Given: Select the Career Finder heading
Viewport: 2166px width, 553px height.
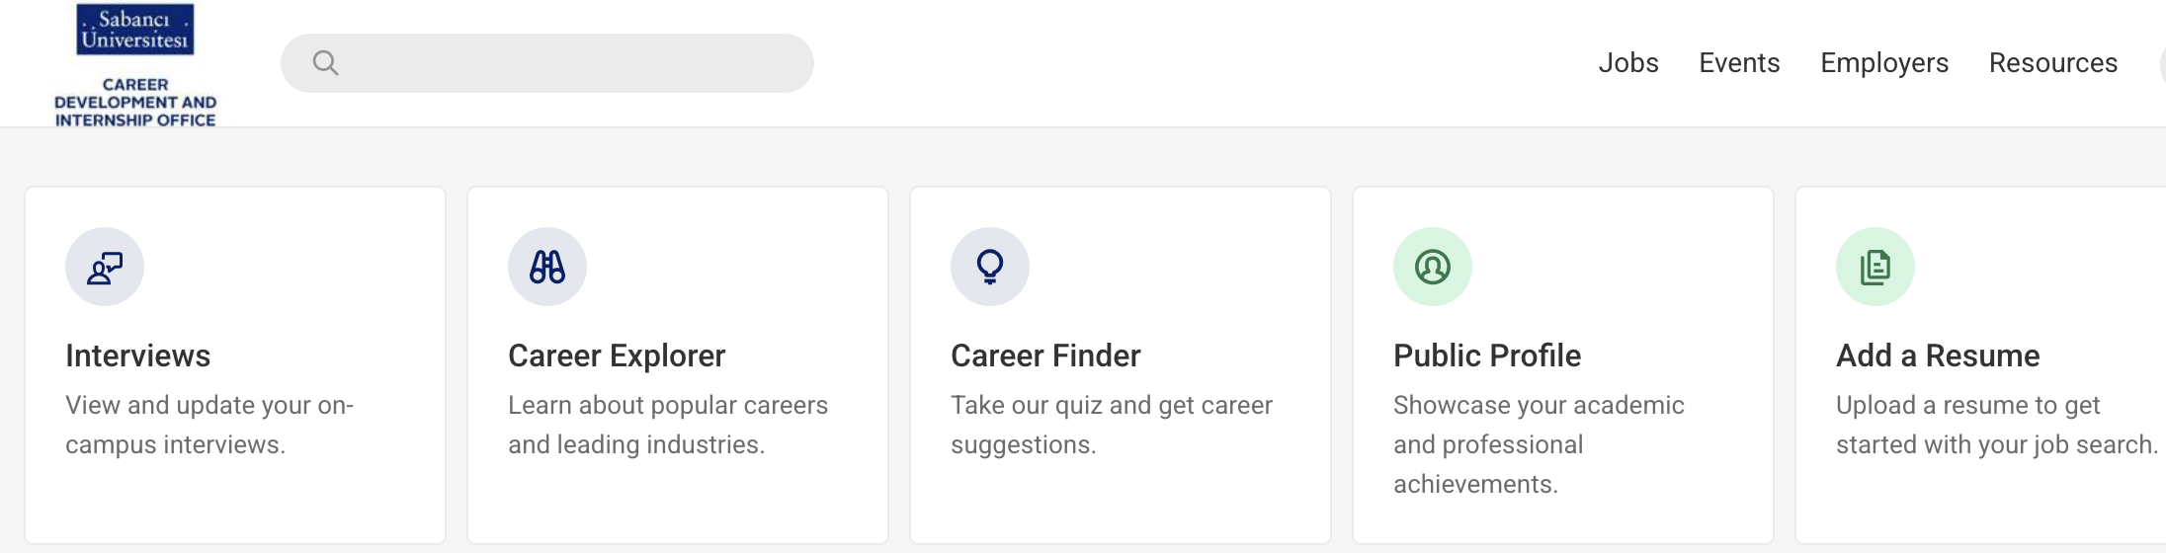Looking at the screenshot, I should pos(1045,355).
